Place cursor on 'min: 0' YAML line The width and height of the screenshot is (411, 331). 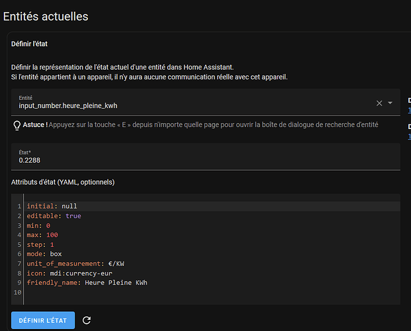click(x=39, y=225)
